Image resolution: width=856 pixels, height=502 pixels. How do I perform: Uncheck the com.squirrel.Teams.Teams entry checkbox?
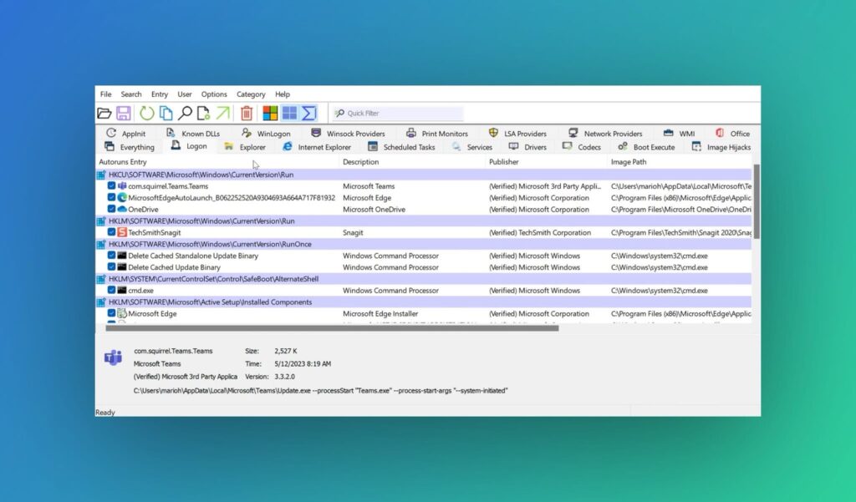coord(112,186)
